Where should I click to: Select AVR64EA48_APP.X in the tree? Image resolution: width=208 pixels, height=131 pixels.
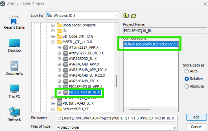coord(84,64)
